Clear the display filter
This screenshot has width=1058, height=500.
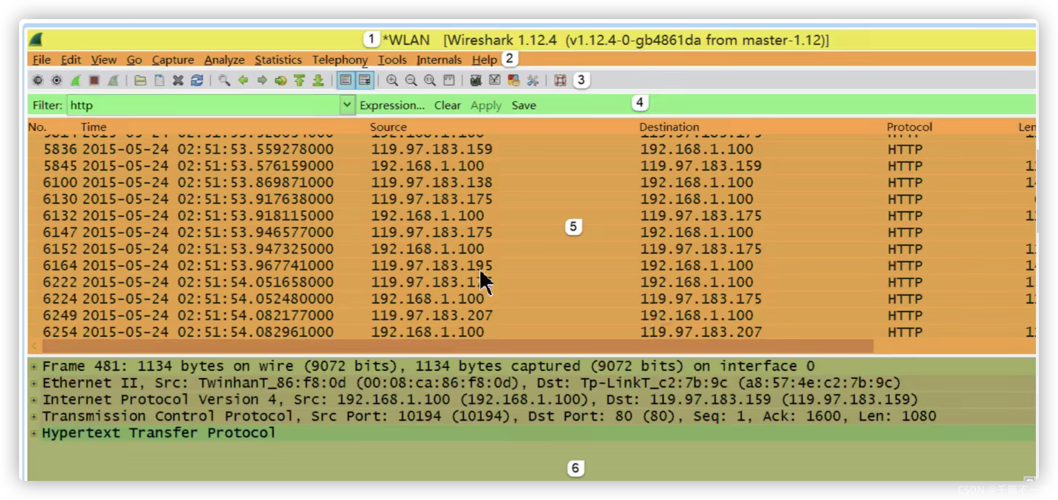tap(447, 105)
